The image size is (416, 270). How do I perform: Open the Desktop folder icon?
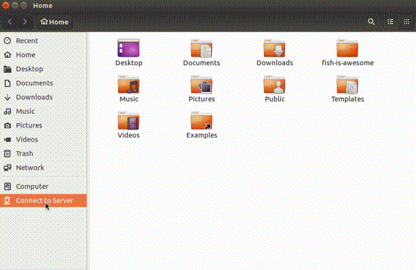[129, 48]
